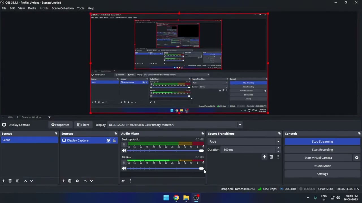Open scene filters icon in Scenes dock
Viewport: 362px width, 203px height.
coord(18,181)
